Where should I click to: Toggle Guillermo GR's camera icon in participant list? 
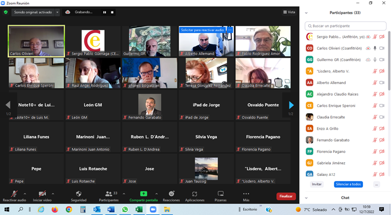(x=382, y=59)
